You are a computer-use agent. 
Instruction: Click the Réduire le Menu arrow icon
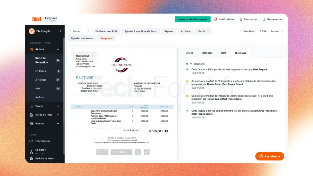coord(31,159)
